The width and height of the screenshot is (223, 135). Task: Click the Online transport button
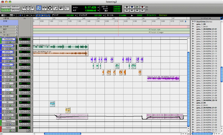pyautogui.click(x=127, y=7)
